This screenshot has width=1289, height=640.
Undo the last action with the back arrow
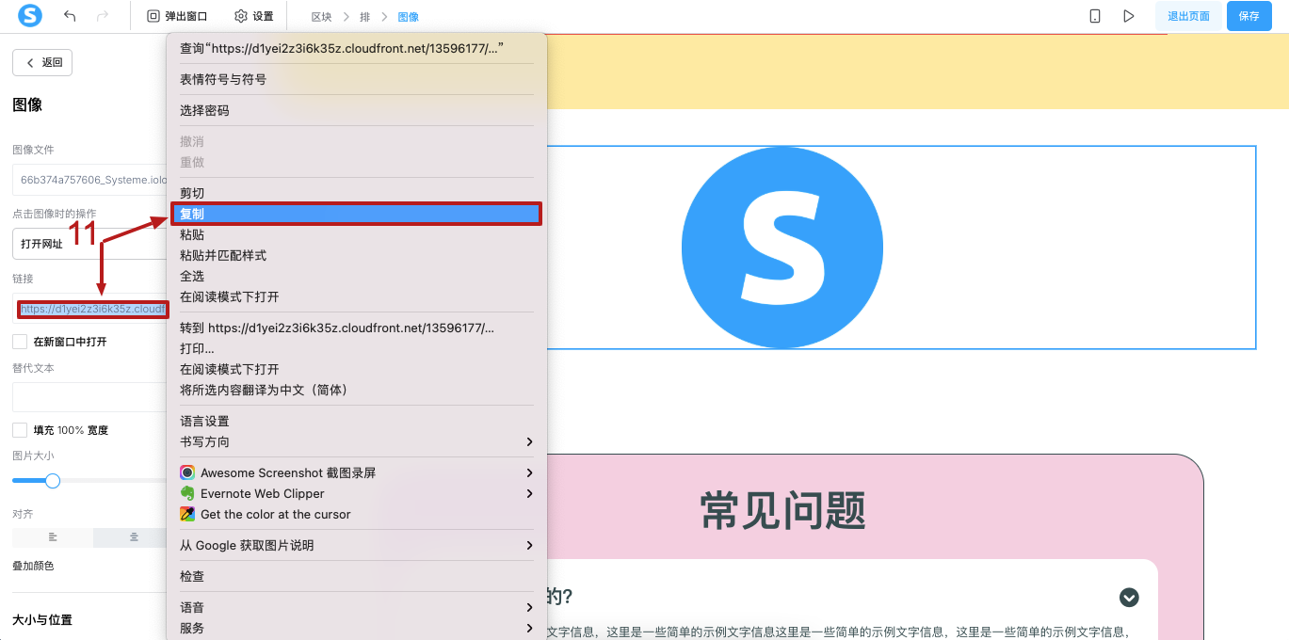(70, 16)
